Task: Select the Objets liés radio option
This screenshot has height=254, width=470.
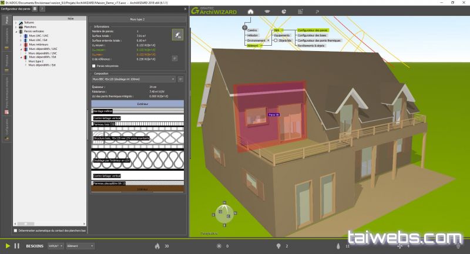Action: [276, 40]
